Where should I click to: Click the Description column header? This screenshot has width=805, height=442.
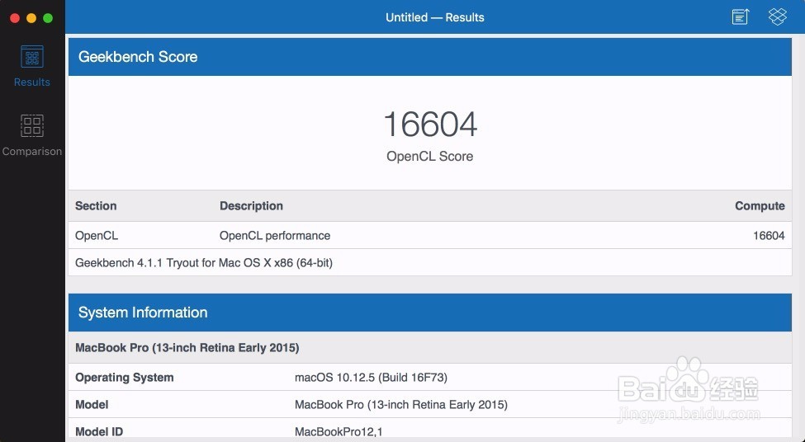[251, 206]
